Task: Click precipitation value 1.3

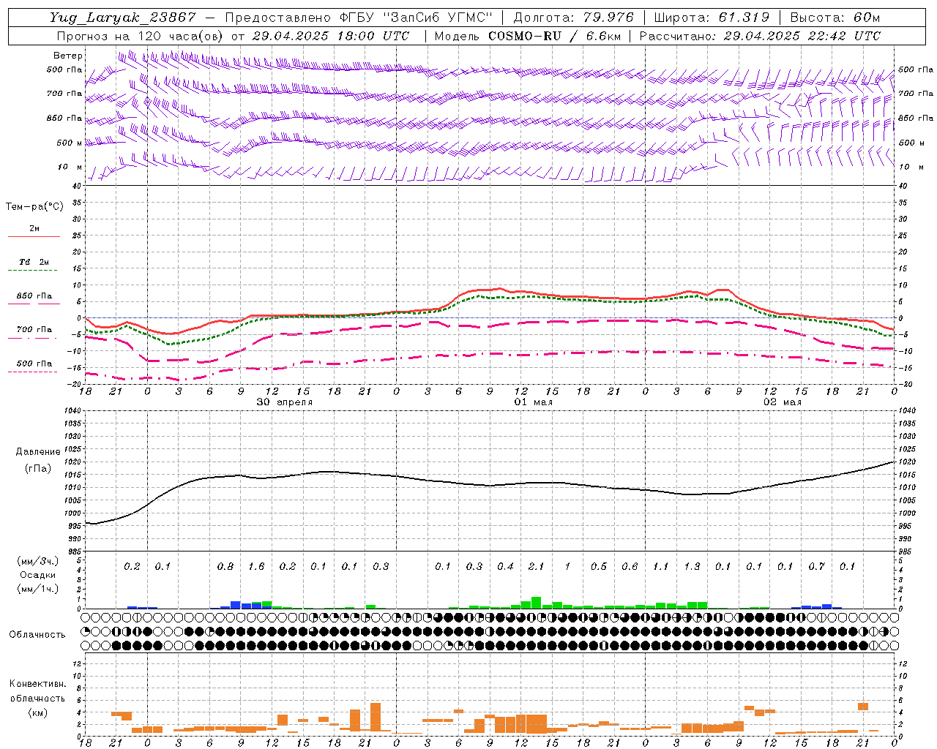Action: (x=692, y=566)
